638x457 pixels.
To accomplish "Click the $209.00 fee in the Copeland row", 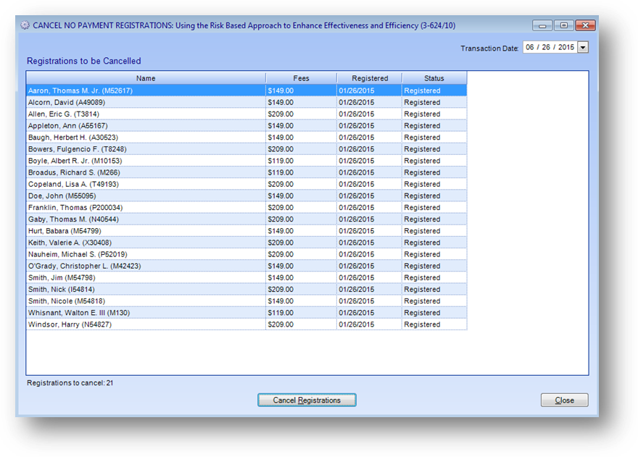I will [281, 184].
